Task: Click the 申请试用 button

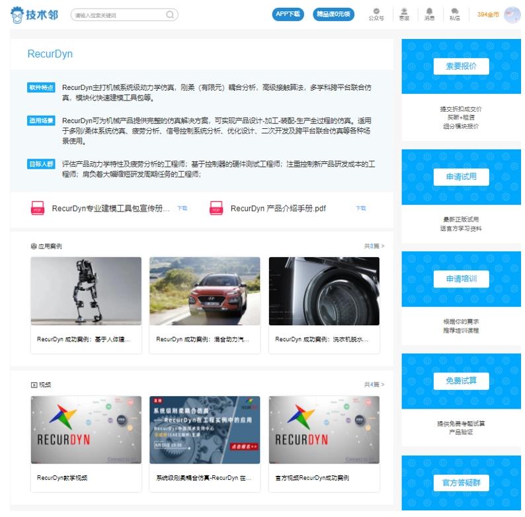Action: (461, 177)
